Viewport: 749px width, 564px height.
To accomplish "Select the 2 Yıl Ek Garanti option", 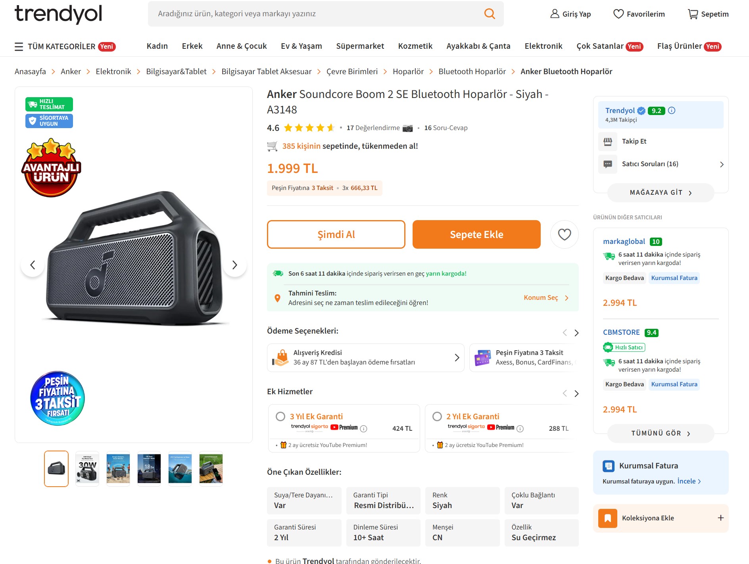I will point(437,416).
